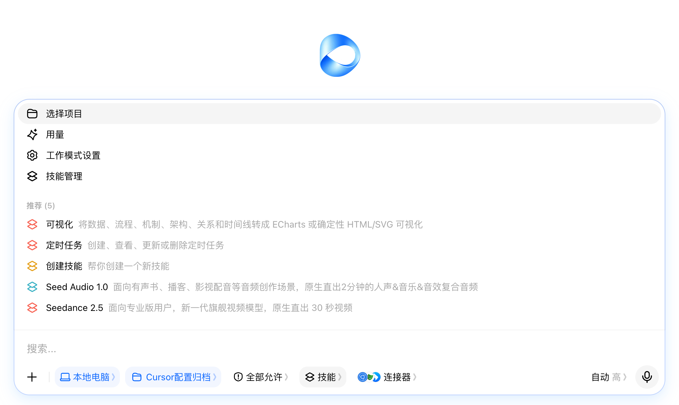679x405 pixels.
Task: Open the 自动 高 mode selector
Action: [x=609, y=377]
